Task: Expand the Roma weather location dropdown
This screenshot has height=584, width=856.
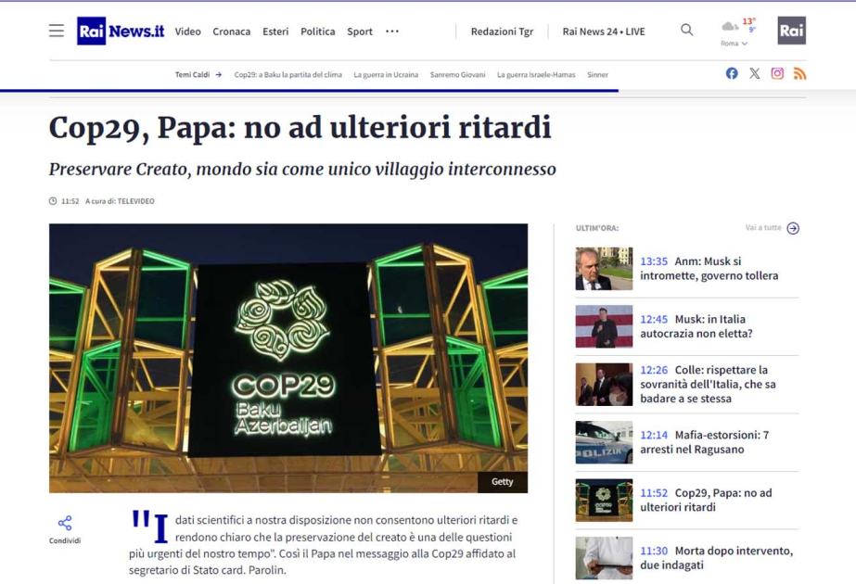Action: click(734, 44)
